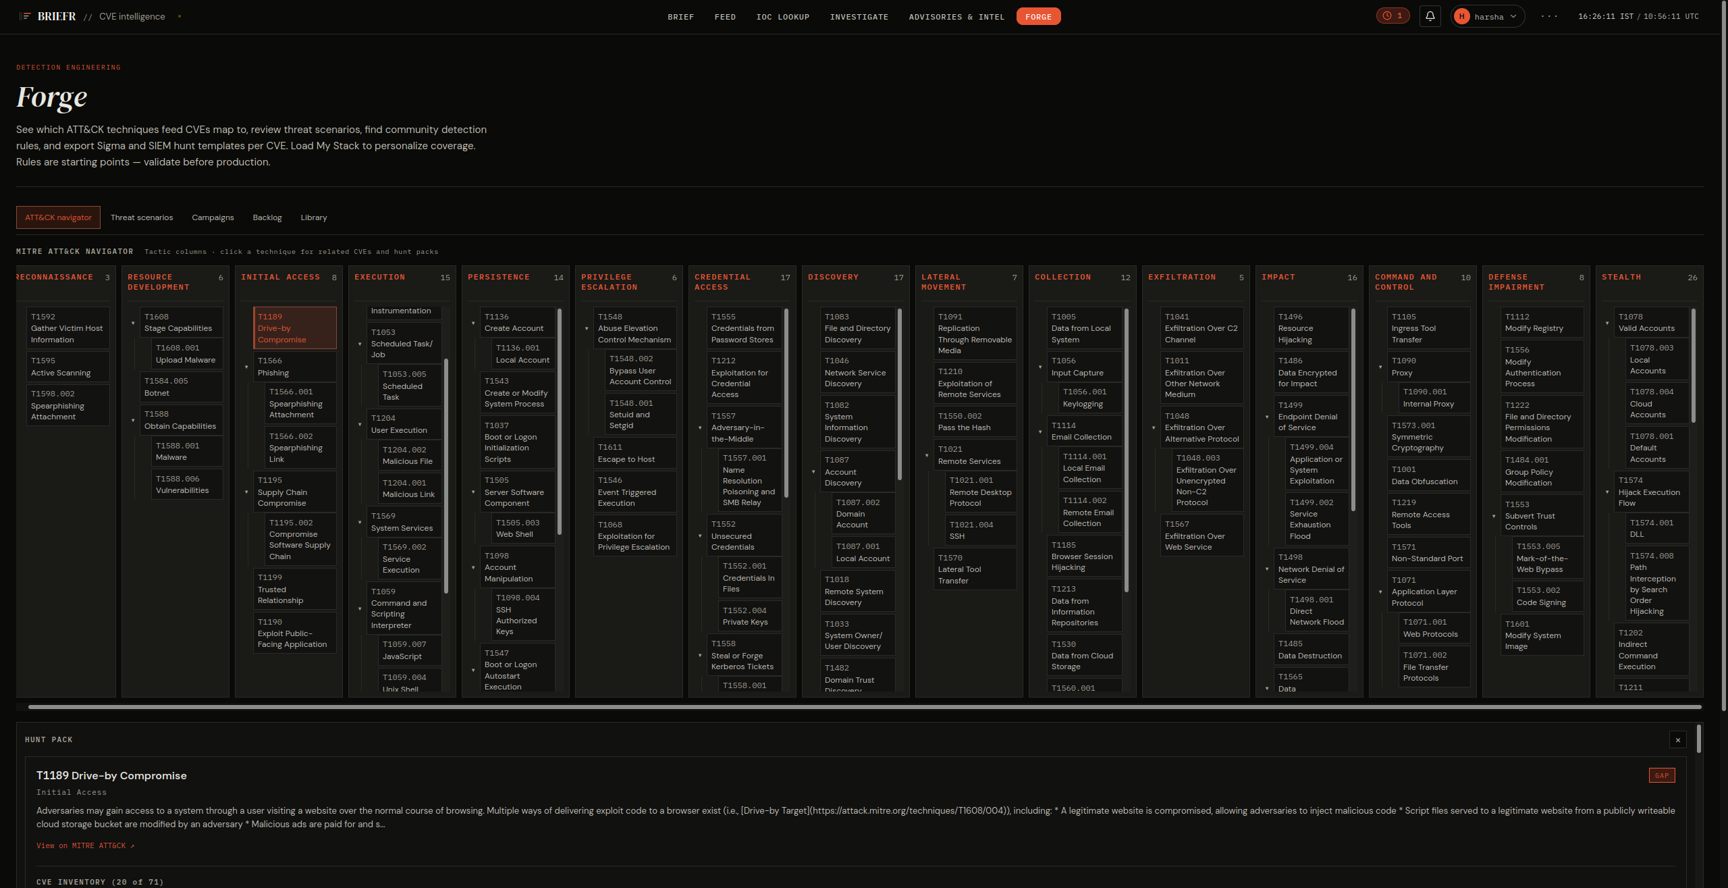Screen dimensions: 1728x888
Task: Choose T1550.002 Pass the Hash
Action: (x=975, y=421)
